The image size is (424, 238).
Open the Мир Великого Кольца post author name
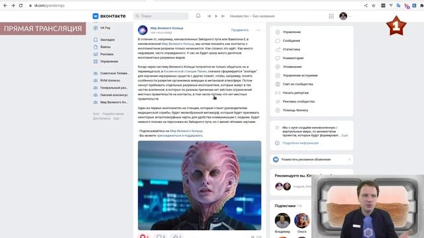(166, 28)
